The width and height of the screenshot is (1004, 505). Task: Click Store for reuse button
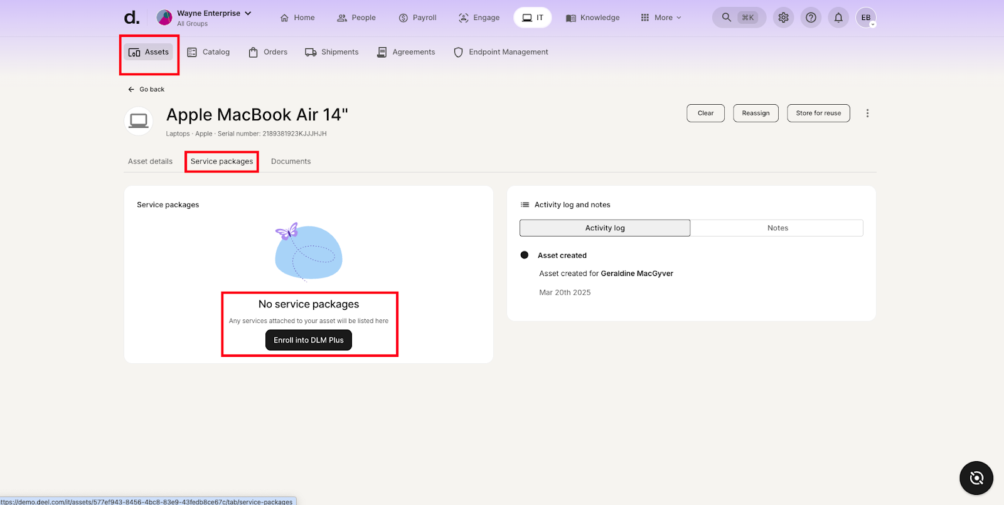(x=819, y=113)
